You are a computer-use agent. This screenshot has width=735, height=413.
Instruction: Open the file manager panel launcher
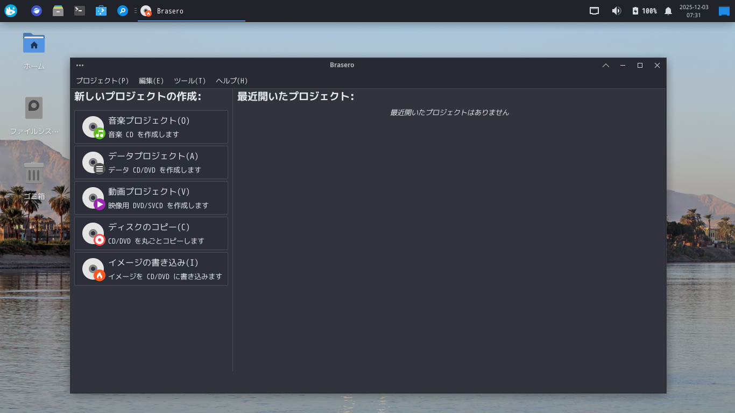pyautogui.click(x=58, y=11)
